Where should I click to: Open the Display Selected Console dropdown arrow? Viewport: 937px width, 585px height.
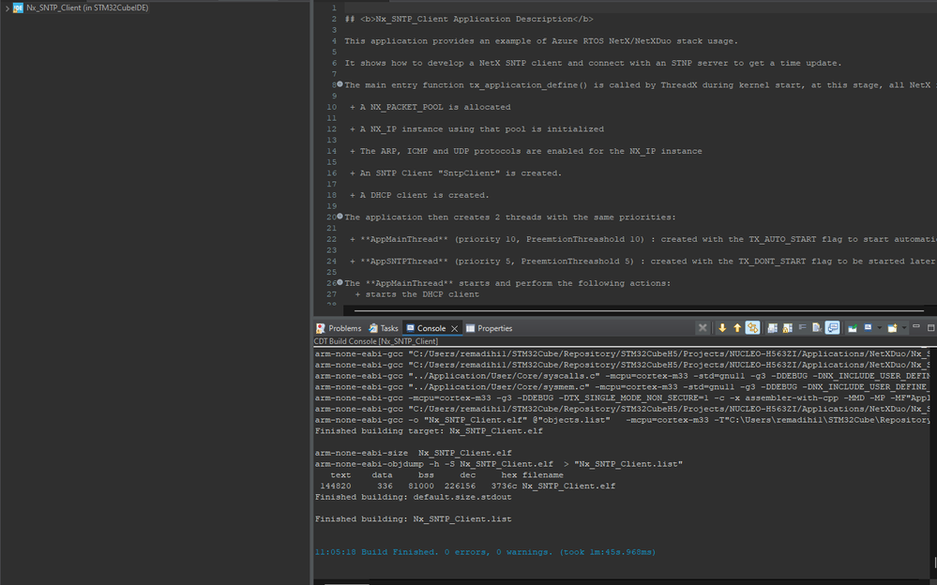click(880, 327)
